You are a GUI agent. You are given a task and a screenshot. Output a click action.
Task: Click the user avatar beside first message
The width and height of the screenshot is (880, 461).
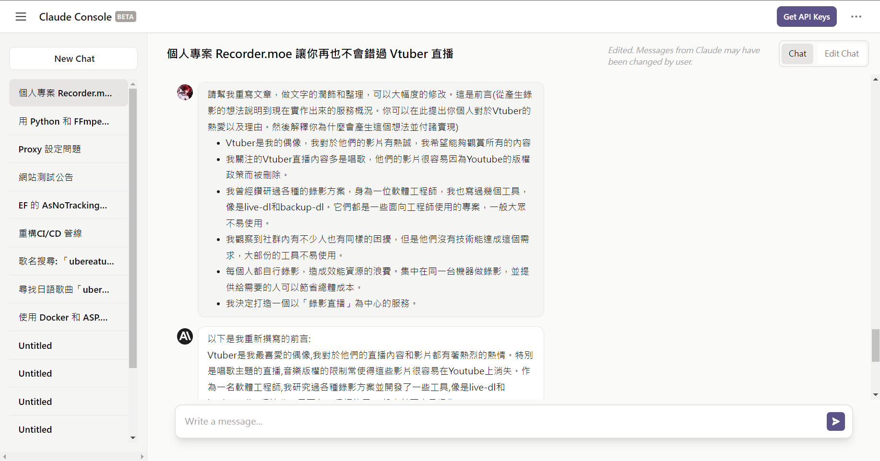[185, 92]
